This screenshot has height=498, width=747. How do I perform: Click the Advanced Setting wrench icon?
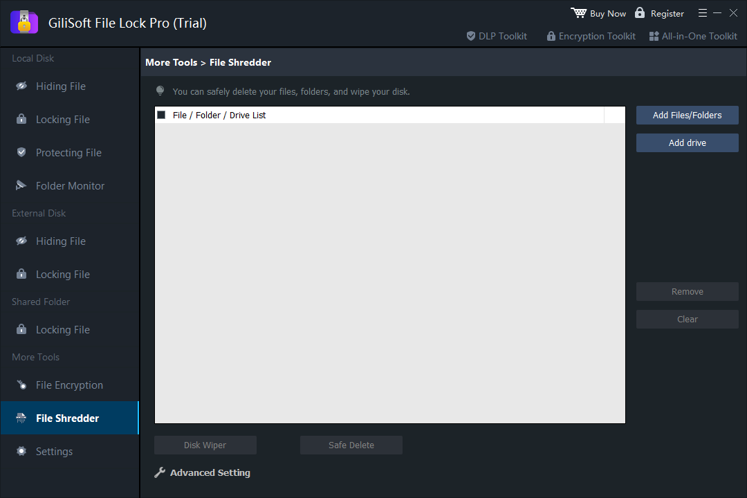(x=160, y=472)
